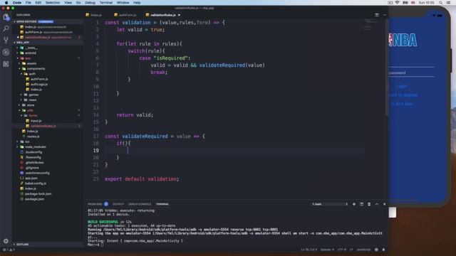Select the Terminal panel tab
The height and width of the screenshot is (256, 456).
[162, 204]
